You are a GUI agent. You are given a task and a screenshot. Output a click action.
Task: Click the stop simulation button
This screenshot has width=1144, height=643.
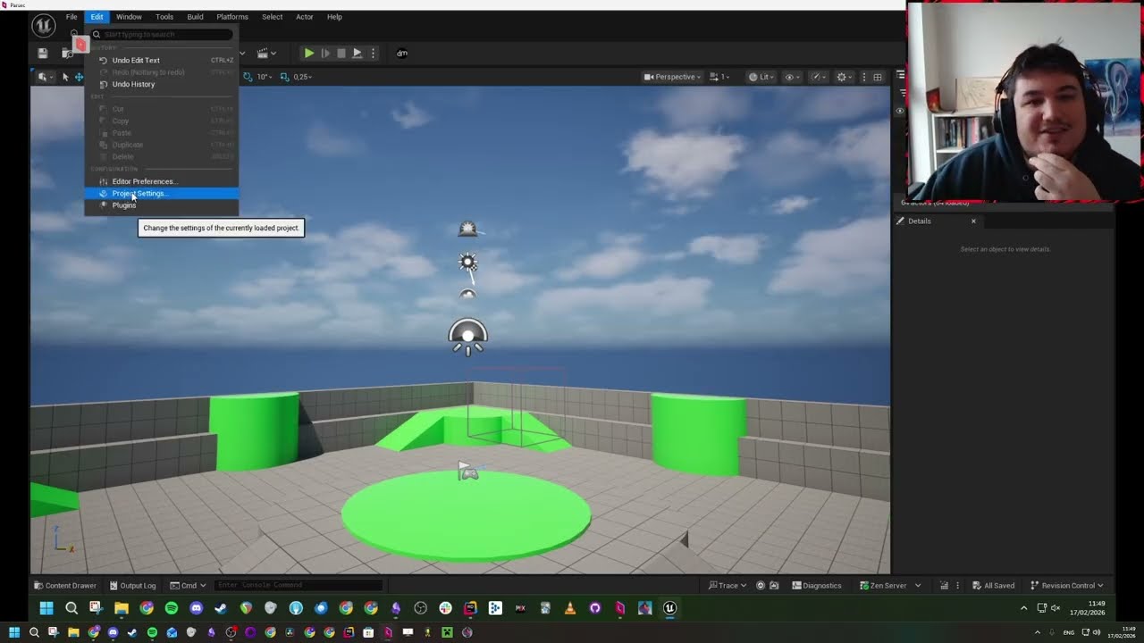[341, 54]
